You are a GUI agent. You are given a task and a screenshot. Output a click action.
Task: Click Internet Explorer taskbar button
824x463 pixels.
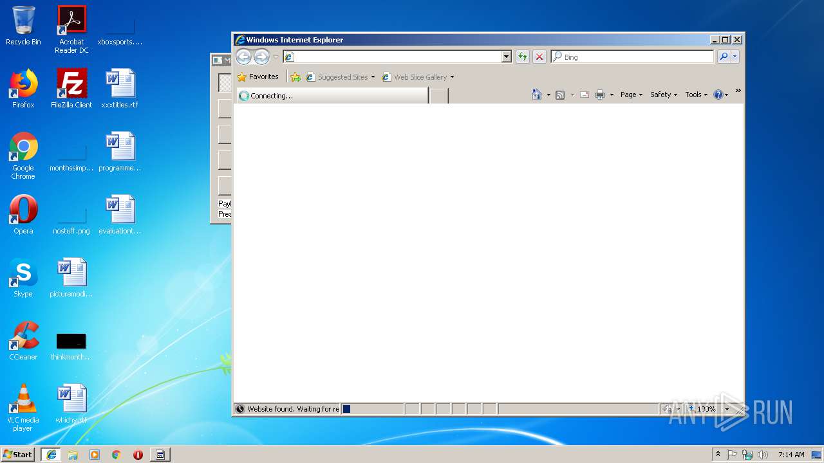tap(51, 455)
